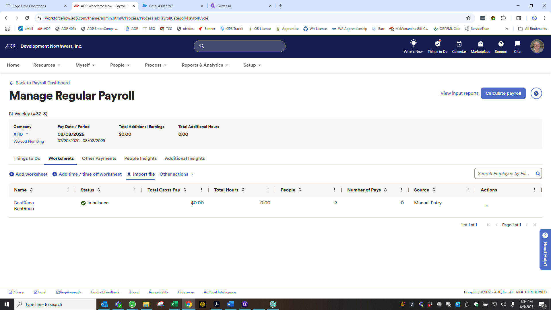Bookmark this page with star icon
This screenshot has height=310, width=551.
point(468,18)
